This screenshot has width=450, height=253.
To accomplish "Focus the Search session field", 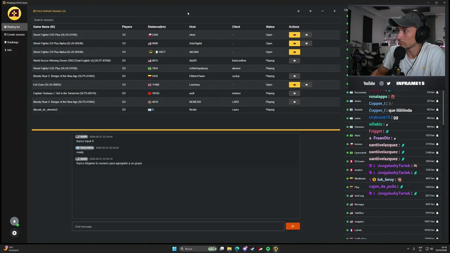I will (186, 20).
